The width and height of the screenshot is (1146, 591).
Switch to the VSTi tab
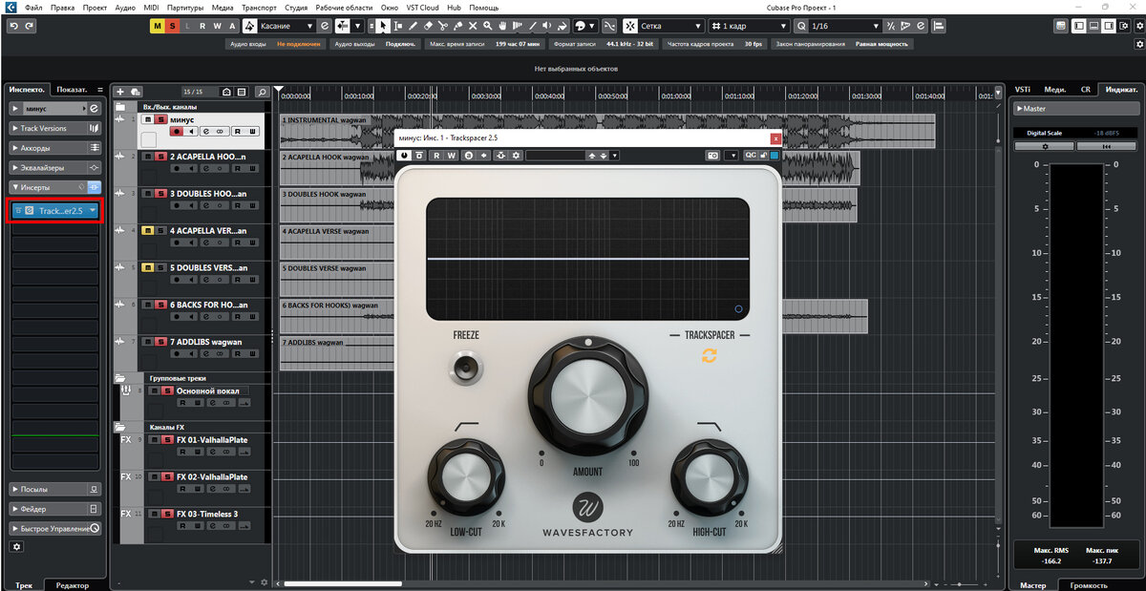(x=1023, y=89)
